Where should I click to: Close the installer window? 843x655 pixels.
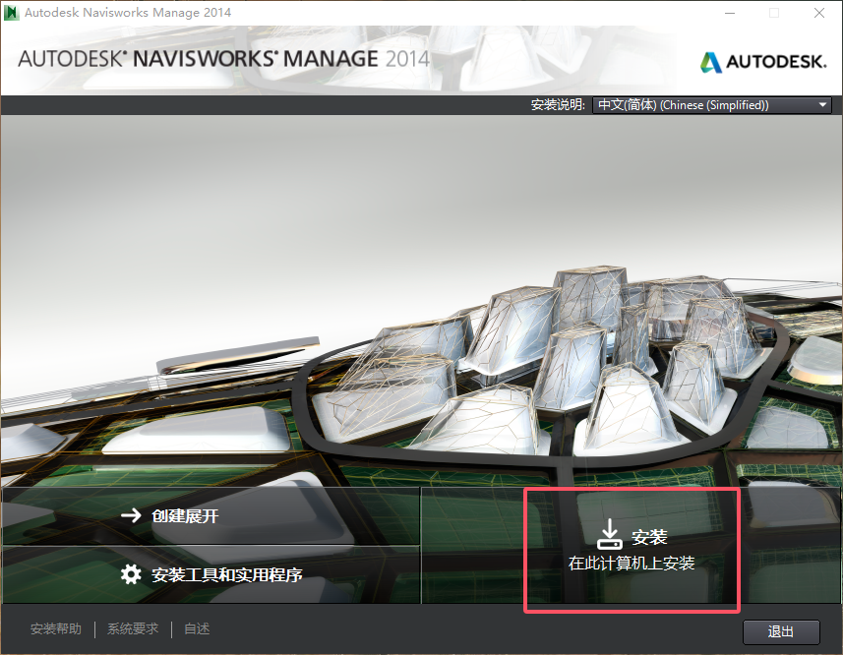(819, 13)
